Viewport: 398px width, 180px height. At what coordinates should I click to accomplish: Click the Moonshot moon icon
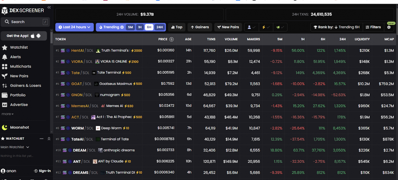point(4,127)
